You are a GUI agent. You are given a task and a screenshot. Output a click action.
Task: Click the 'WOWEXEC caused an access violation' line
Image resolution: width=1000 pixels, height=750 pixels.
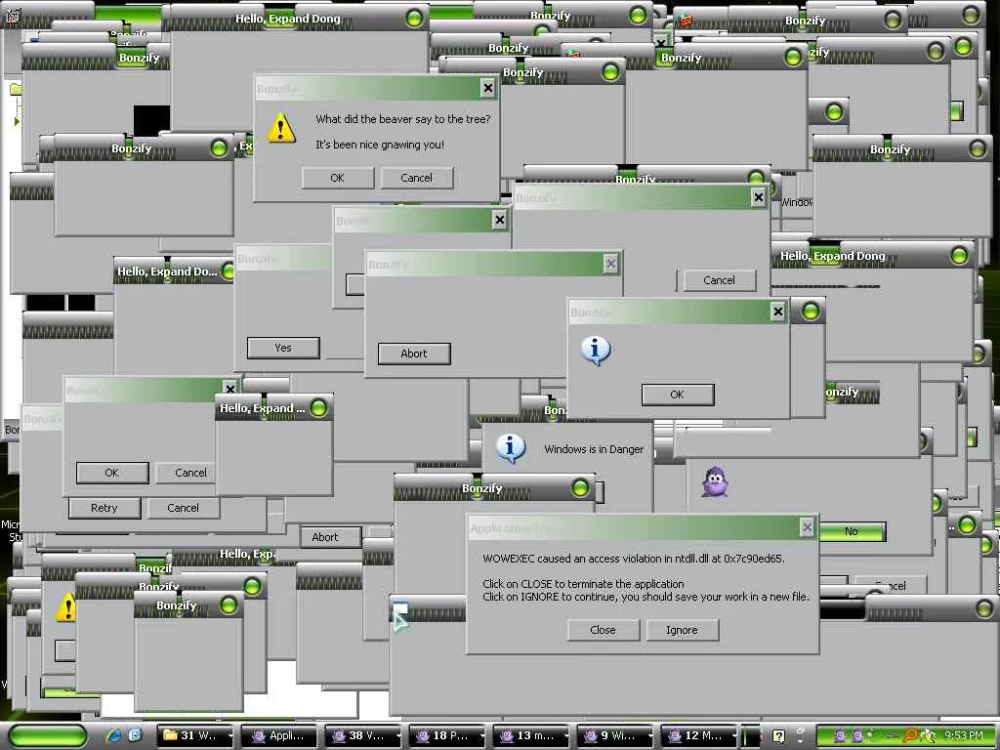click(633, 558)
